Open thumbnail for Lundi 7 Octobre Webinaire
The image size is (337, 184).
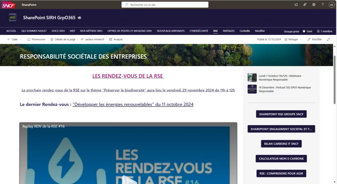tap(252, 78)
